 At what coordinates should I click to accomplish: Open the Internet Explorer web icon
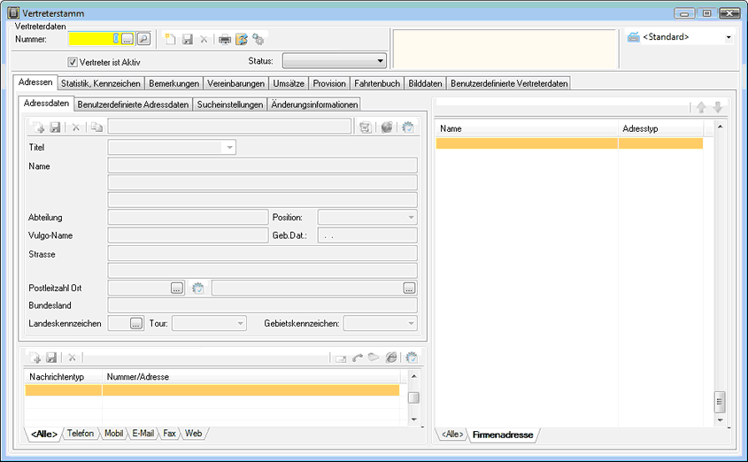click(x=391, y=358)
